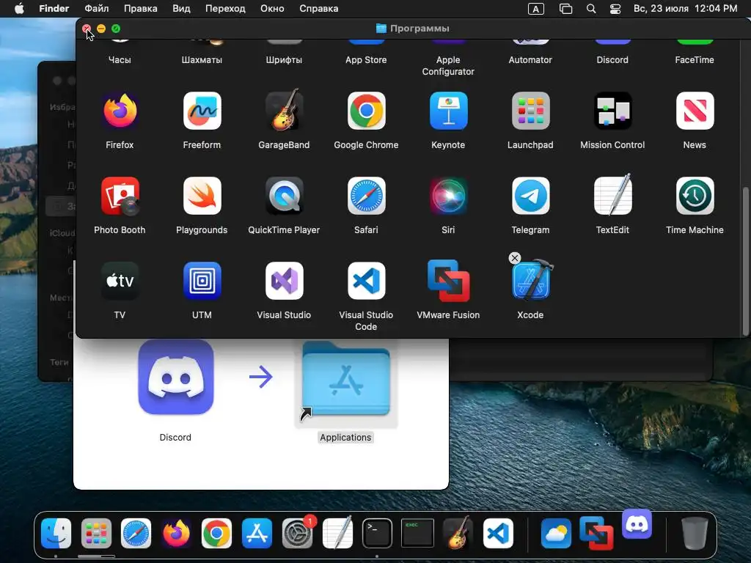The height and width of the screenshot is (563, 751).
Task: Launch Google Chrome from the Dock
Action: click(x=216, y=534)
